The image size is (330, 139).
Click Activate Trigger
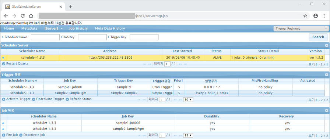pyautogui.click(x=16, y=99)
